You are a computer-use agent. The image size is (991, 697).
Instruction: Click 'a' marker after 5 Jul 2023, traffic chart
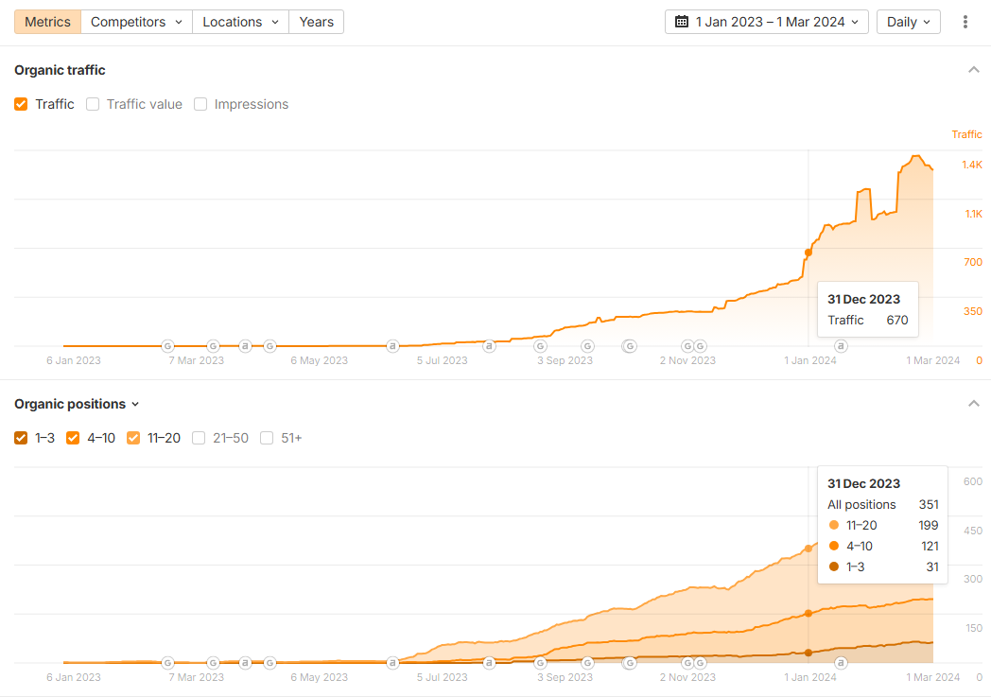(x=489, y=345)
